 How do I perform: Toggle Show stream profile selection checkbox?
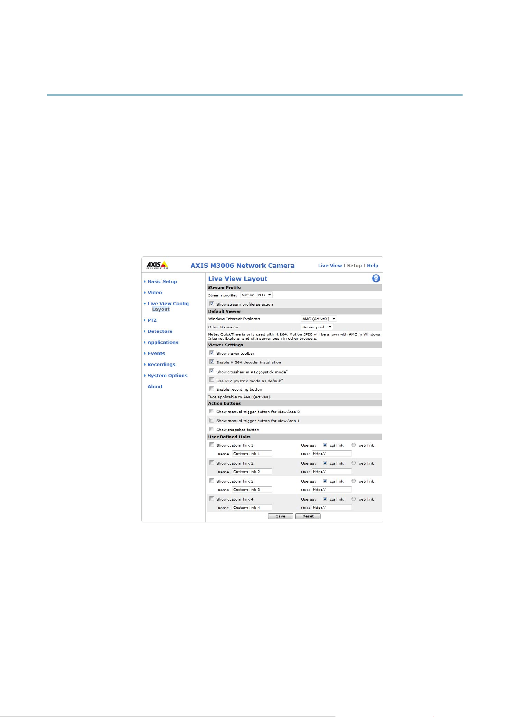point(211,304)
